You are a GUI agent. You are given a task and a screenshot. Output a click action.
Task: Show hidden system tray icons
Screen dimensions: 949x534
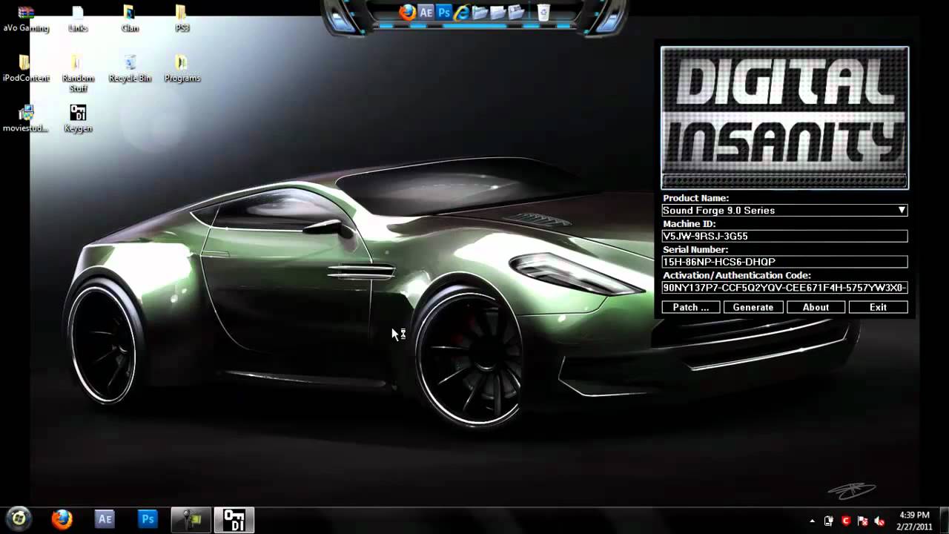[x=812, y=521]
